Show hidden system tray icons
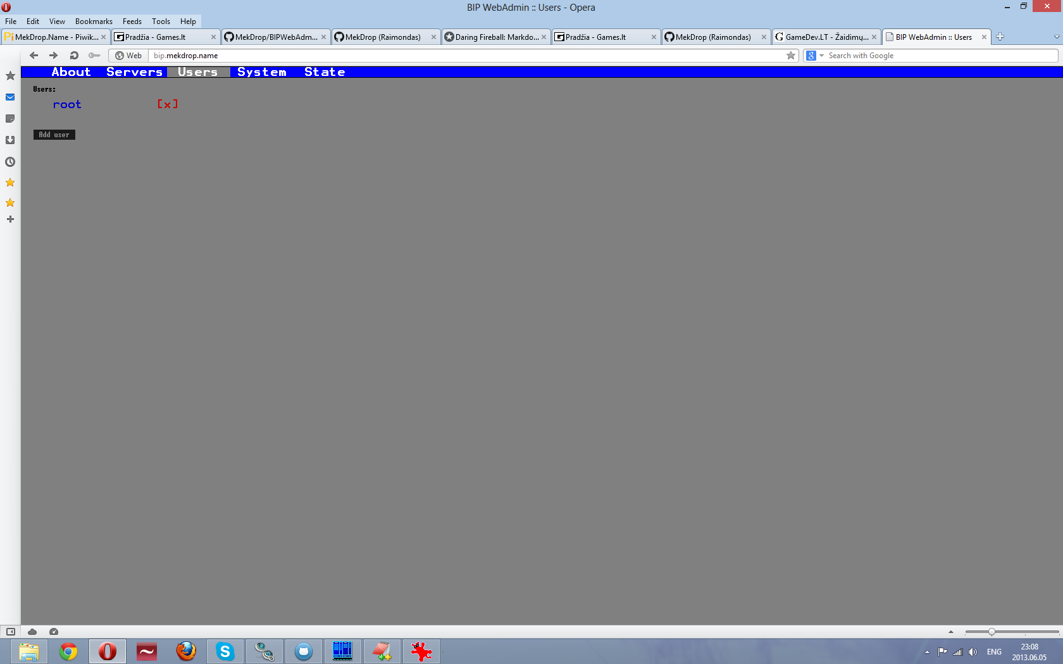1063x664 pixels. tap(927, 652)
